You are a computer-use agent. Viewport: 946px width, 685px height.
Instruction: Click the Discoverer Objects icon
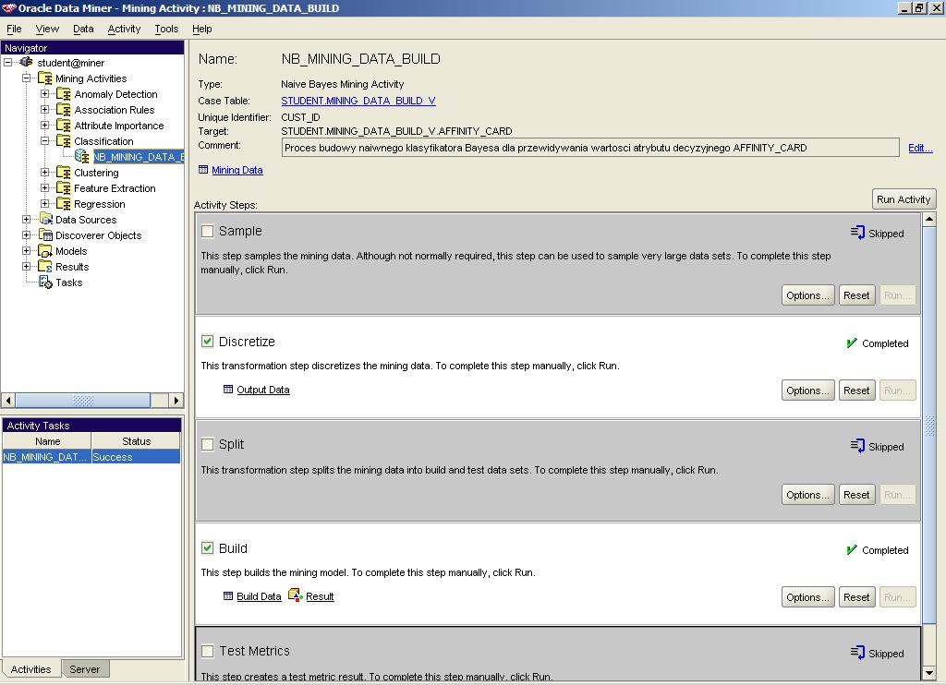[45, 234]
